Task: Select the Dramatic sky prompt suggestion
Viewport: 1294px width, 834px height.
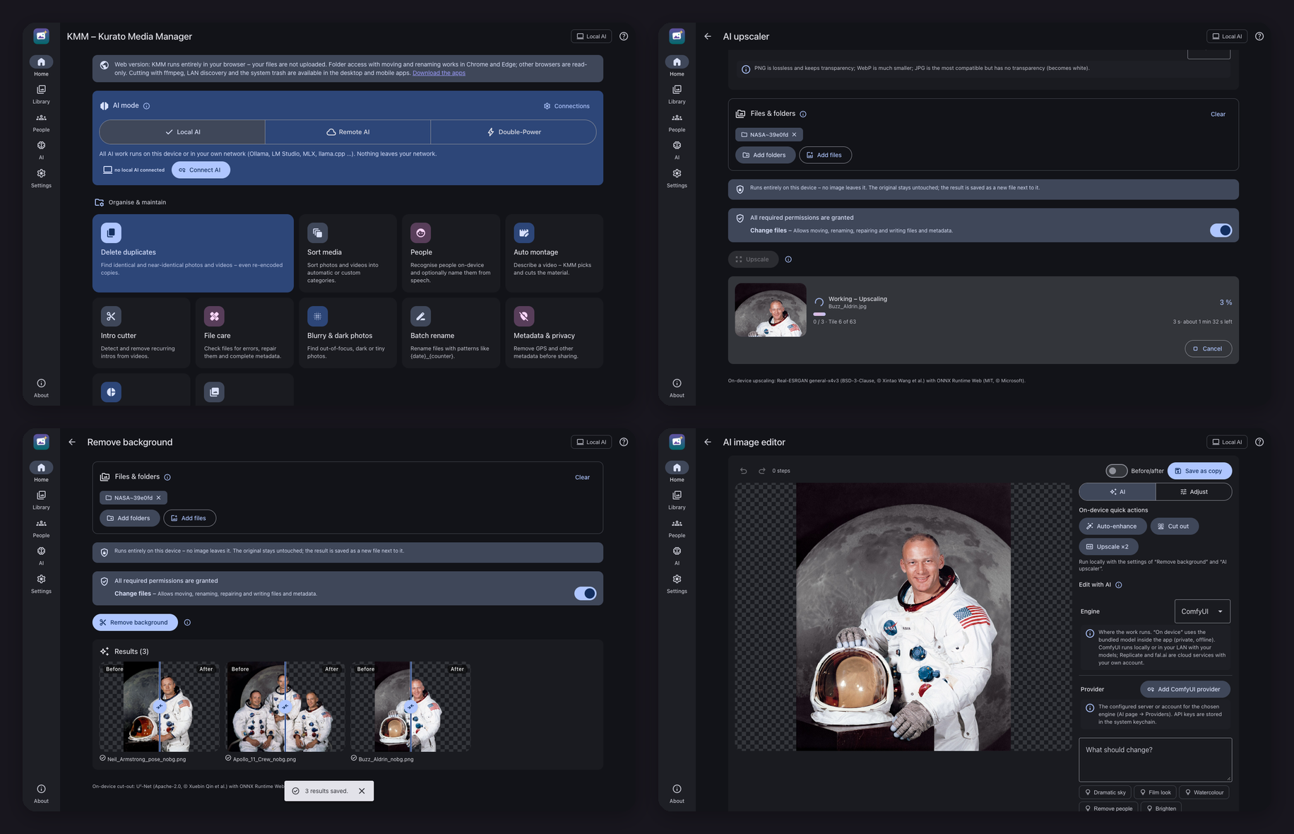Action: tap(1105, 792)
